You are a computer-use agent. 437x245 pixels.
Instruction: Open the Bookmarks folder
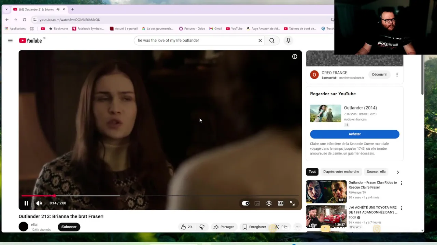tap(59, 29)
